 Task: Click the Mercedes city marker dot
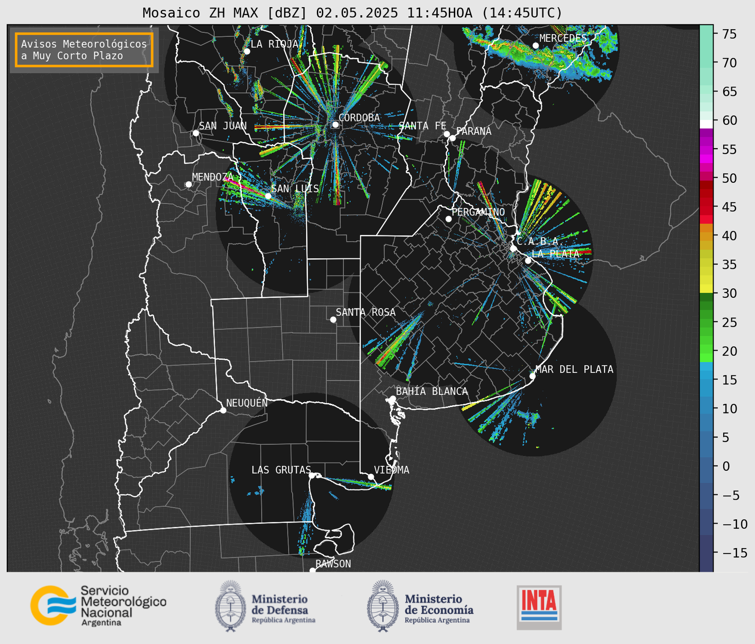(535, 46)
